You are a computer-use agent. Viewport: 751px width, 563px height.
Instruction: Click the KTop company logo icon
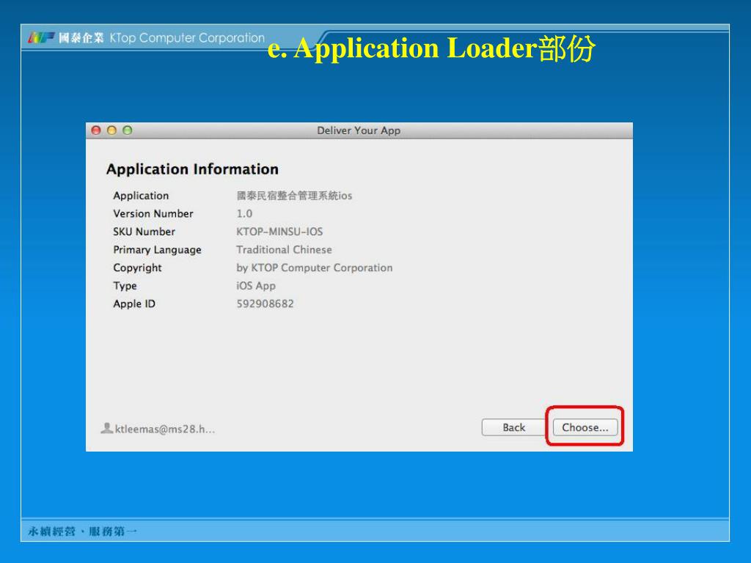click(42, 37)
